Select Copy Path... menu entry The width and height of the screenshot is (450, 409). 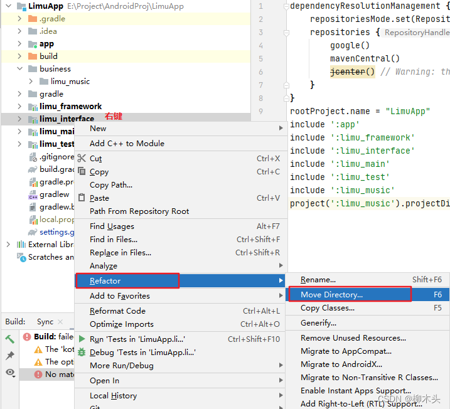point(181,184)
